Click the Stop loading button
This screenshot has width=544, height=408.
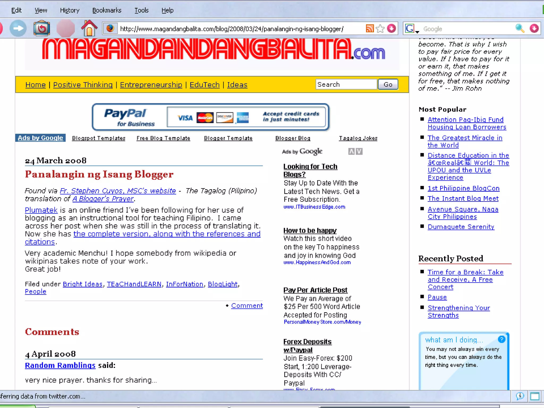(66, 28)
